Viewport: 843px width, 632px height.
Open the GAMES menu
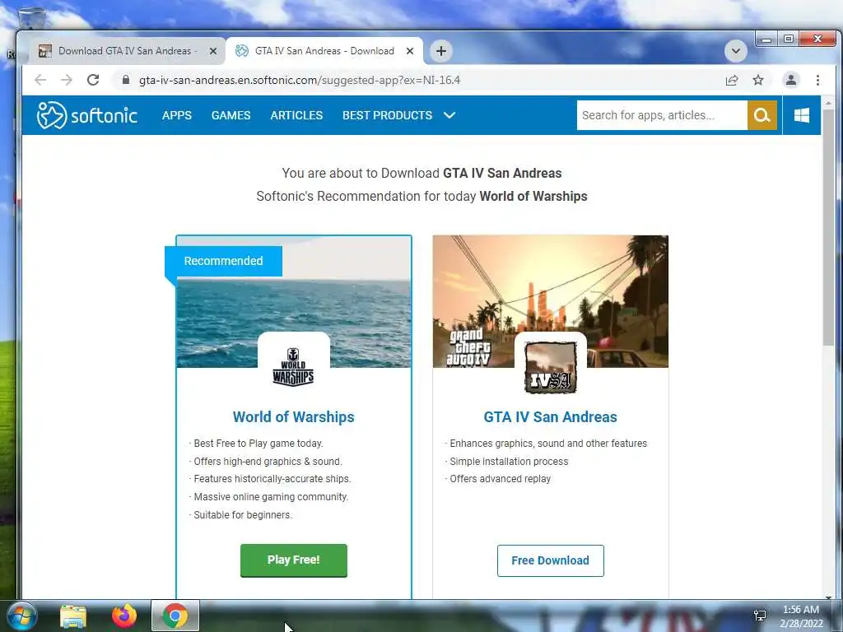(x=231, y=115)
